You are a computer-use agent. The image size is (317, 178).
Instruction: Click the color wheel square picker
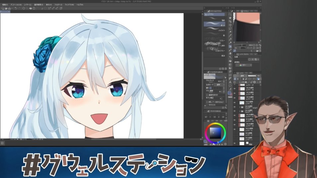tap(215, 133)
